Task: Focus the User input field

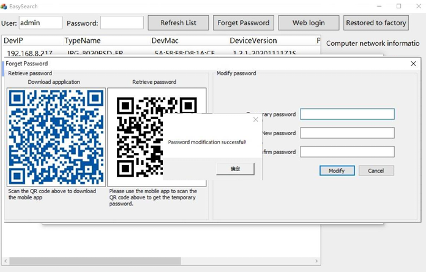Action: coord(40,23)
